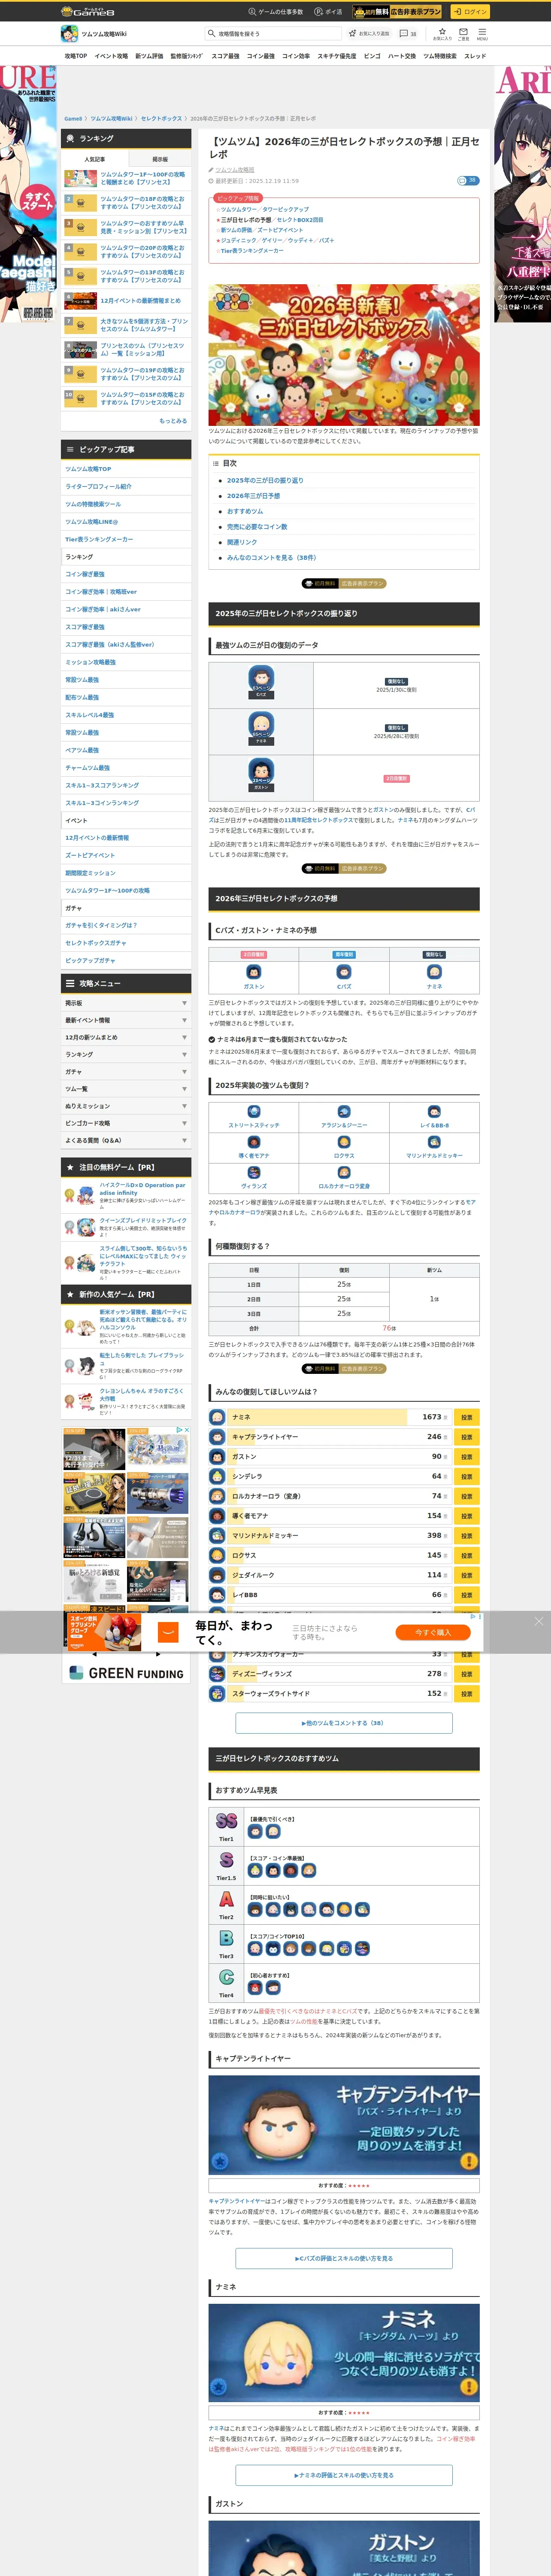Open the ゲームの仕事多数 header link
This screenshot has height=2576, width=551.
276,12
